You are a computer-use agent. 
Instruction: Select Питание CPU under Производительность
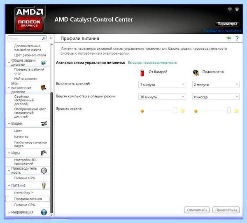[25, 178]
